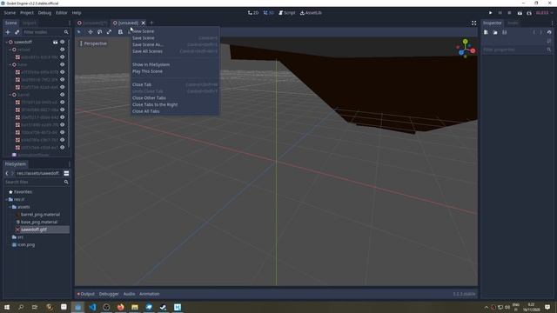Open the Inspector object history icon
This screenshot has height=313, width=557.
click(x=549, y=32)
